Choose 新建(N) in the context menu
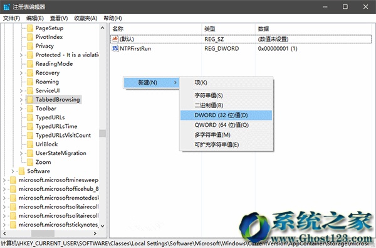376x248 pixels. pos(151,83)
